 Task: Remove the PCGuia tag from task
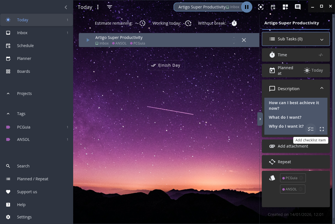pos(301,178)
